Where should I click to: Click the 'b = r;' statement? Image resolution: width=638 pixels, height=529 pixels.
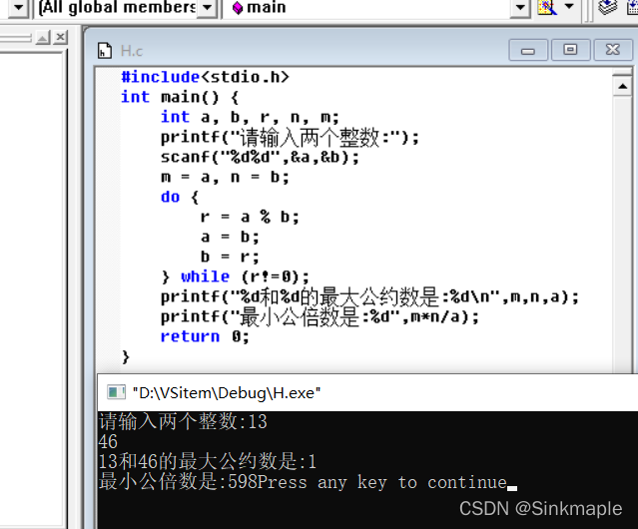[230, 257]
